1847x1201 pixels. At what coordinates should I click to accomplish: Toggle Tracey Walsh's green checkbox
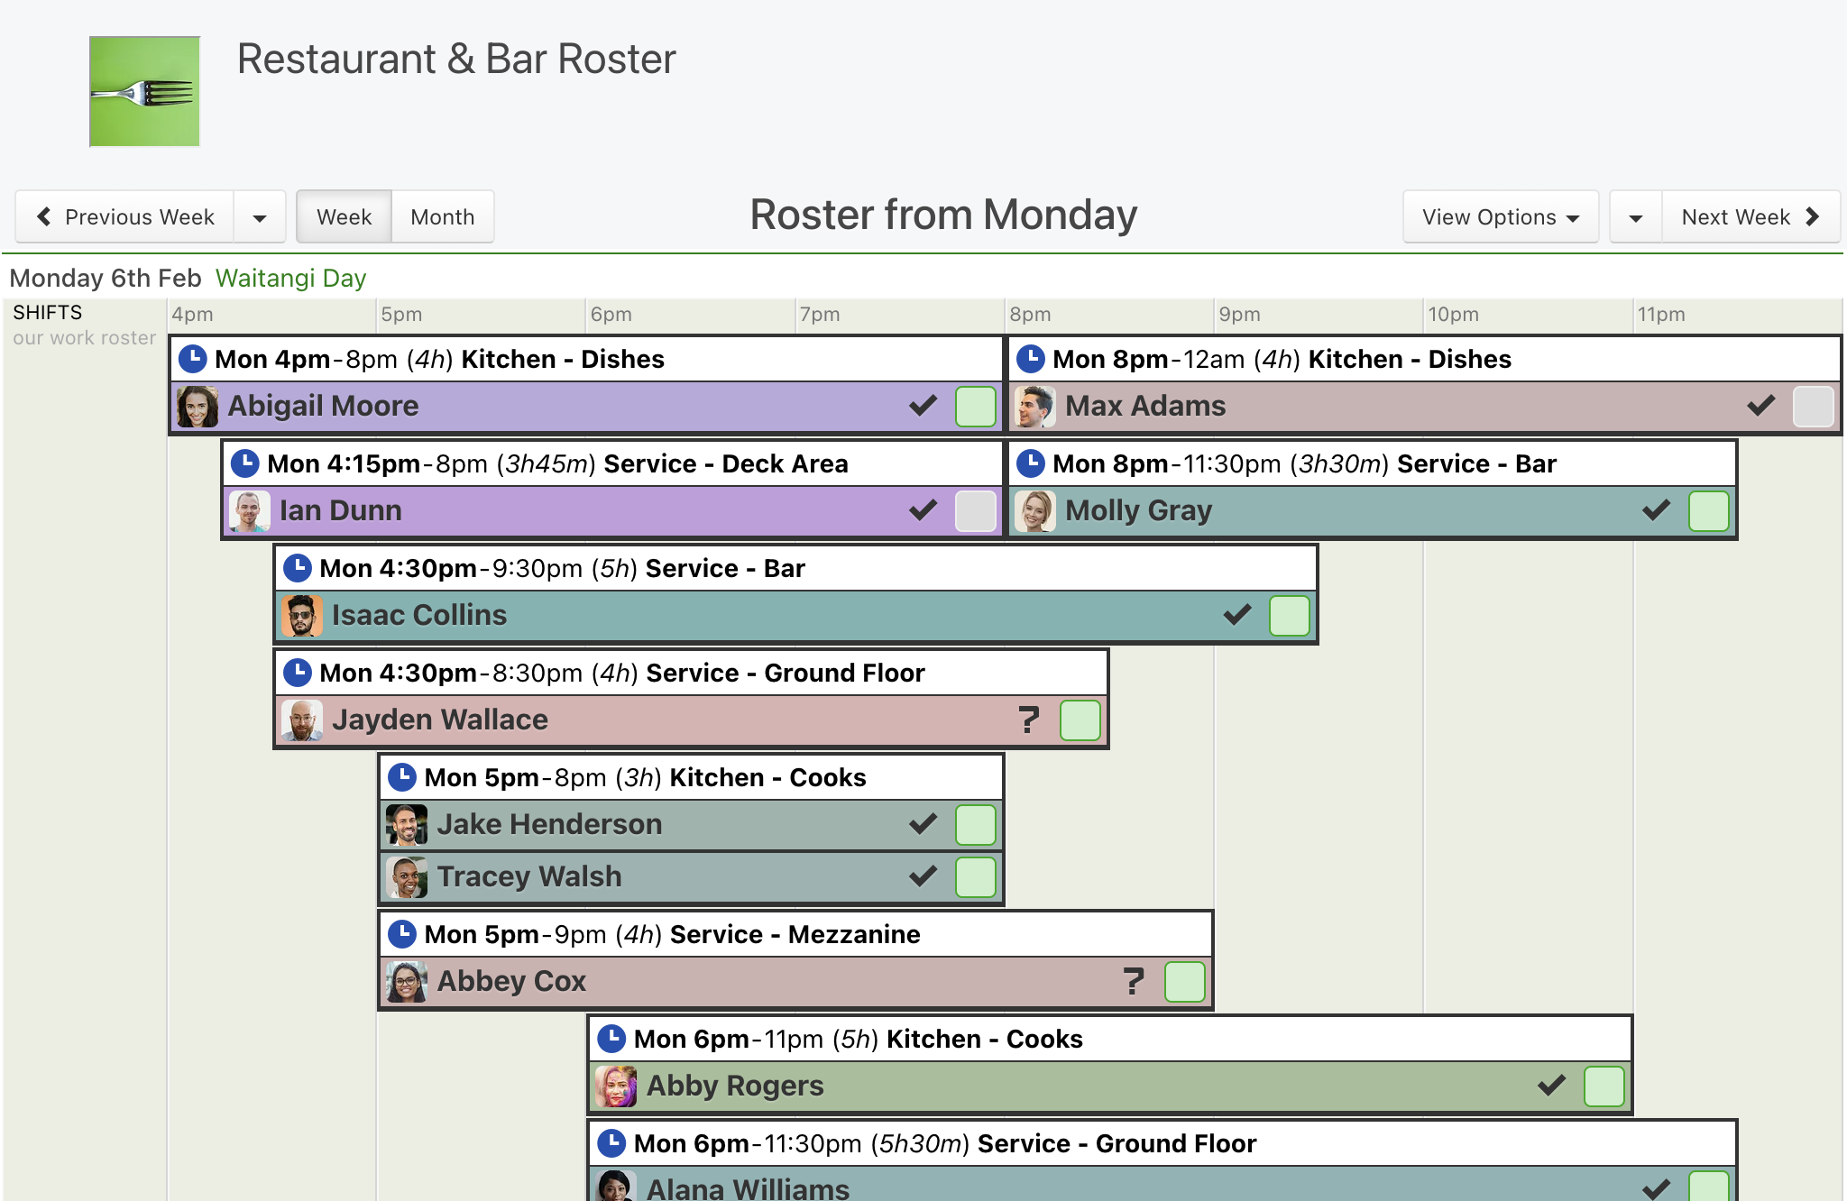click(x=976, y=877)
